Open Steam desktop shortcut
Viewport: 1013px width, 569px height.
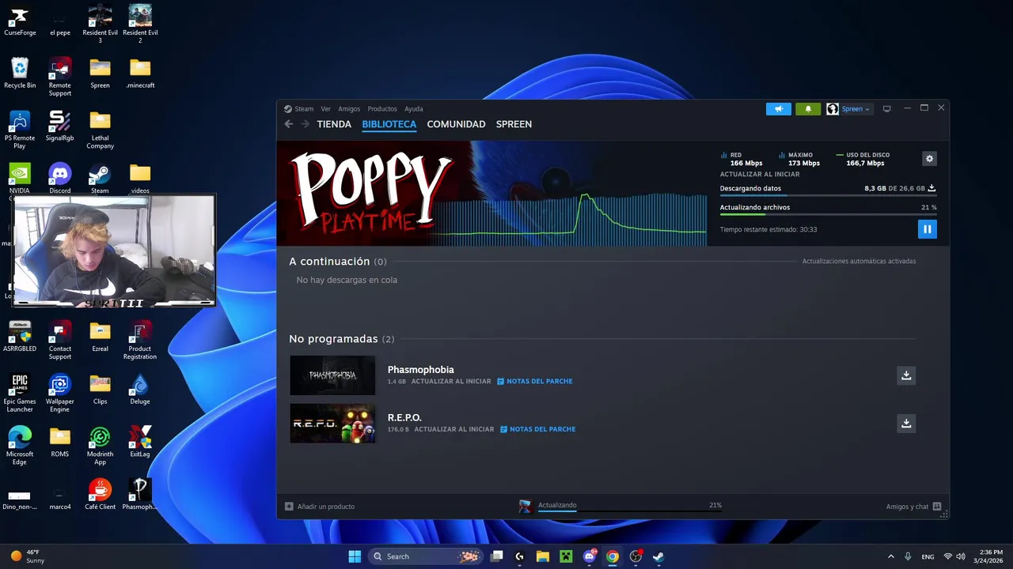100,179
